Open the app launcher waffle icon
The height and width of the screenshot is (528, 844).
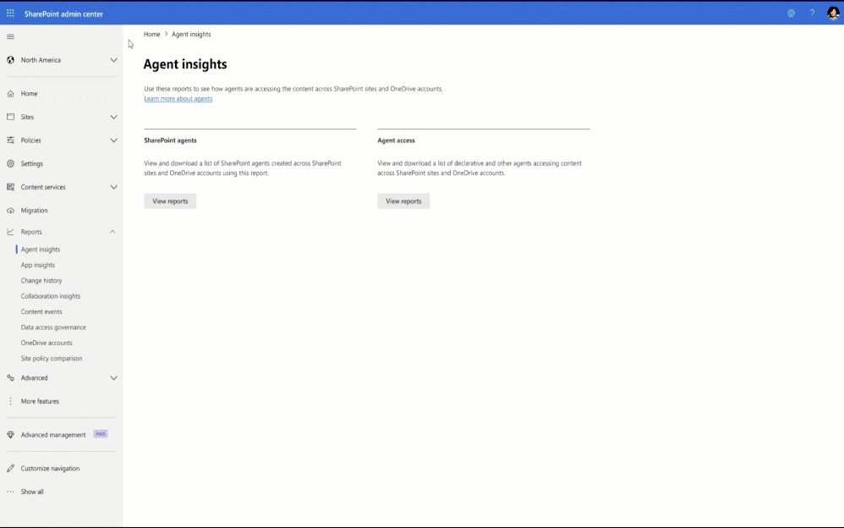click(10, 14)
